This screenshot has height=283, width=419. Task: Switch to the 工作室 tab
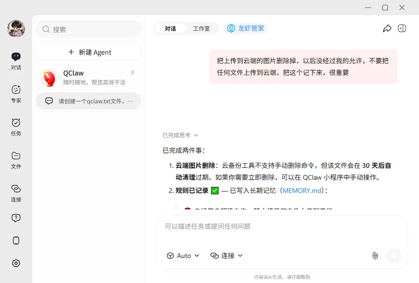[x=201, y=28]
